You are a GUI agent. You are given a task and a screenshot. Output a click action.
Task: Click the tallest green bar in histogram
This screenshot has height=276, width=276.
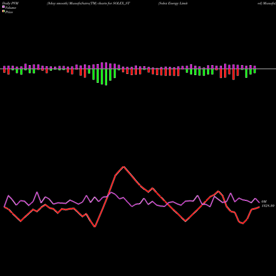click(x=106, y=77)
